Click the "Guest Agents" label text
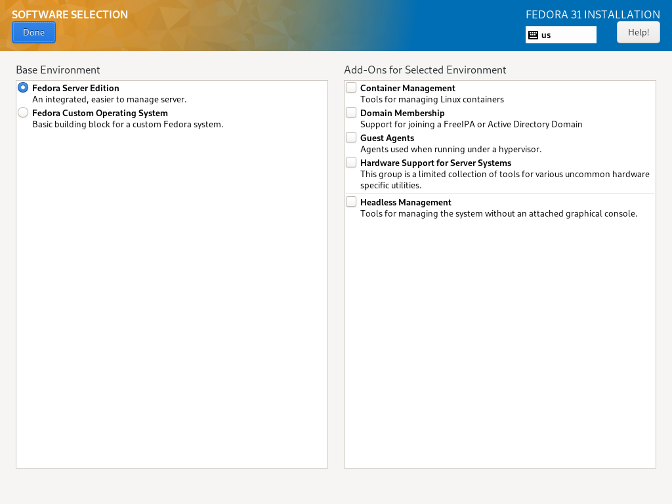The width and height of the screenshot is (672, 504). pyautogui.click(x=387, y=138)
